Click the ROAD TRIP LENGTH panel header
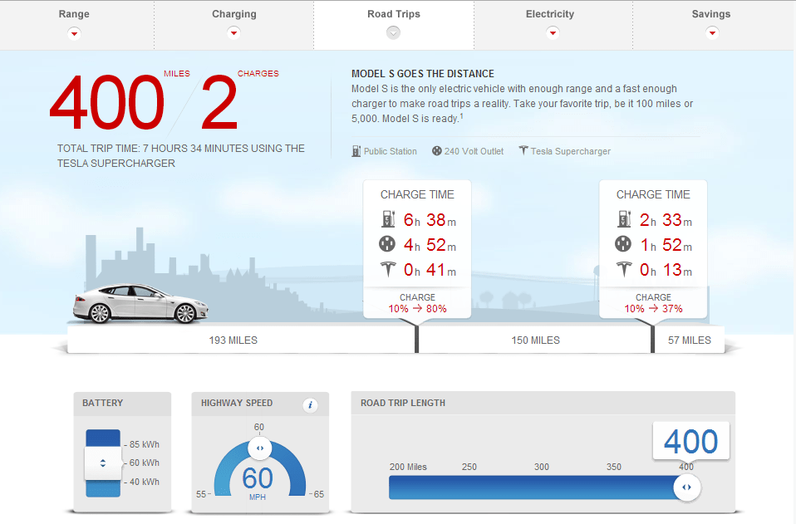This screenshot has width=796, height=524. coord(543,404)
